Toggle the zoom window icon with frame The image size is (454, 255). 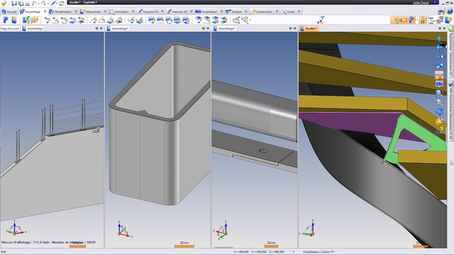439,93
